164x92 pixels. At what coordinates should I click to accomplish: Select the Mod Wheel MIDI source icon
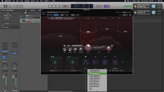115,62
